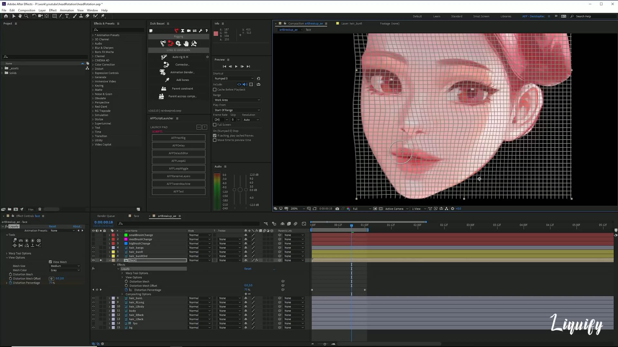Click Reset link for Liquify effect controls
Screen dimensions: 618x347
(x=52, y=227)
